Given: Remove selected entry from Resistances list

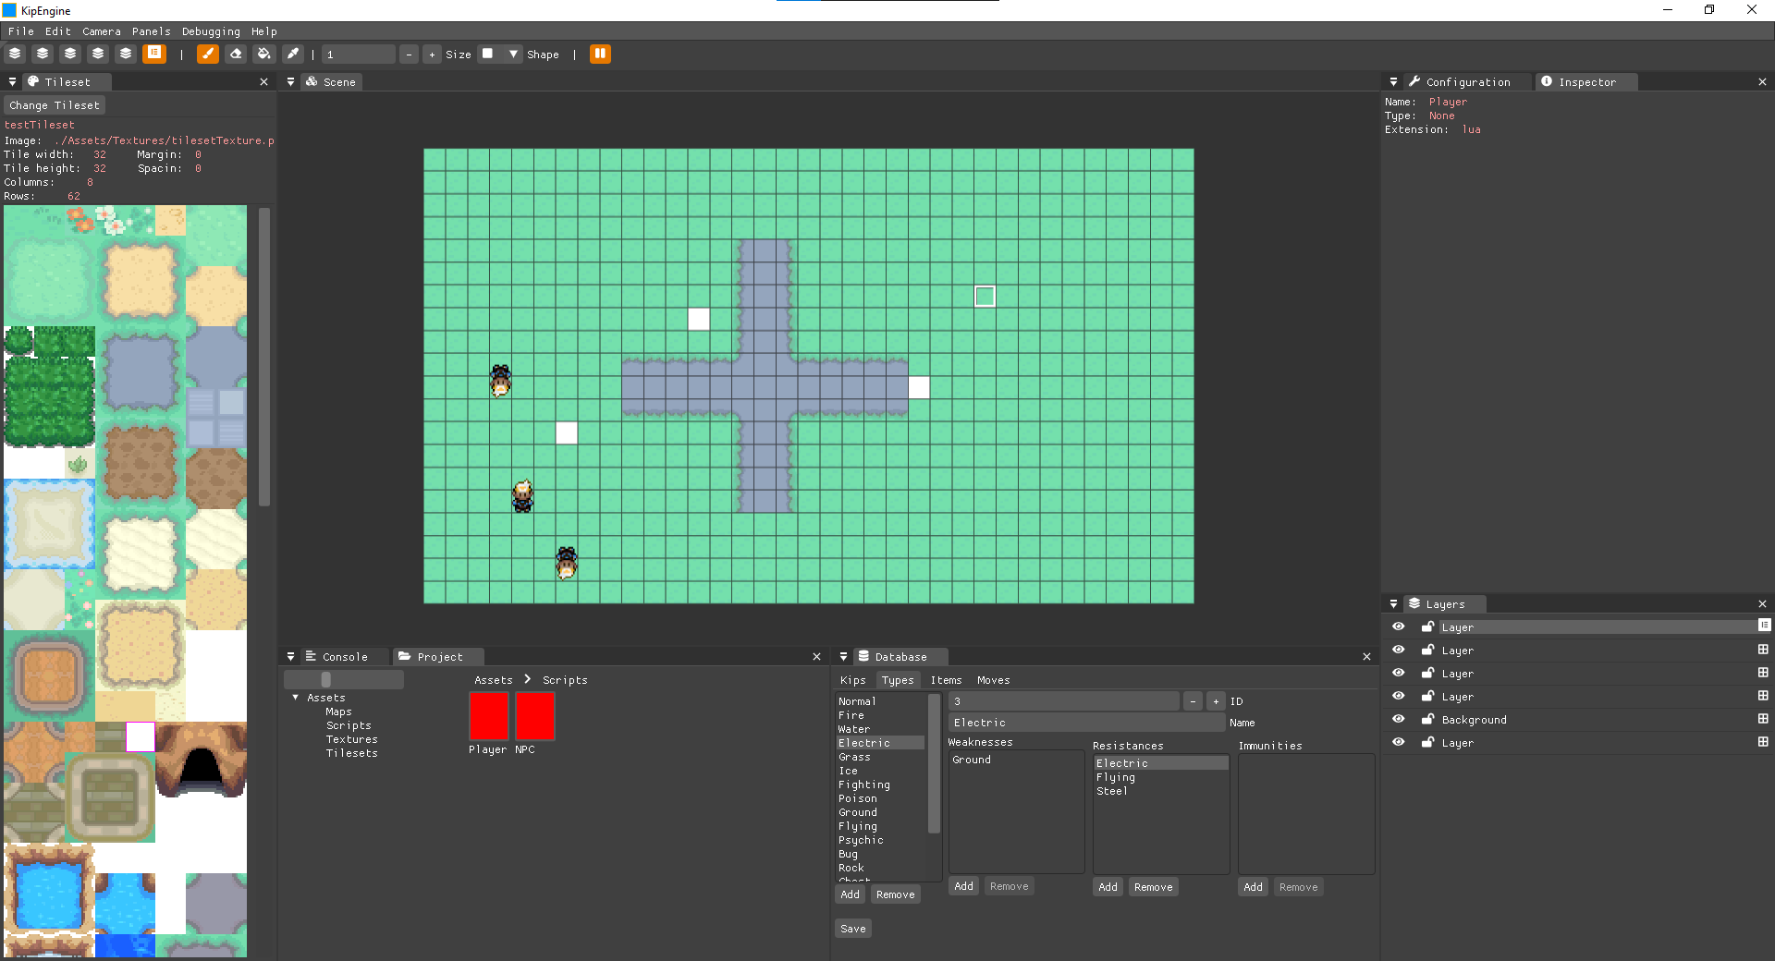Looking at the screenshot, I should click(x=1153, y=887).
